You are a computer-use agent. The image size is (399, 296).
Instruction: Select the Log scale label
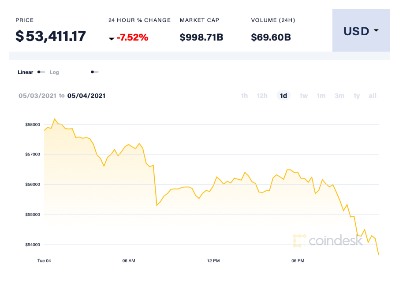[x=54, y=72]
